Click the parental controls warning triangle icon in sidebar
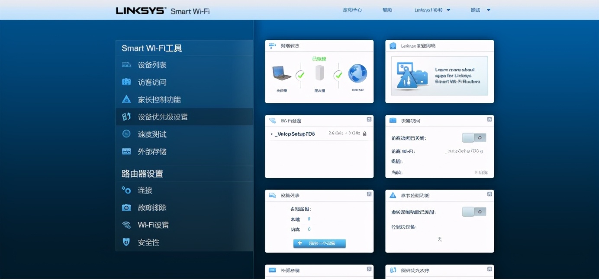Screen dimensions: 599x280 126,99
